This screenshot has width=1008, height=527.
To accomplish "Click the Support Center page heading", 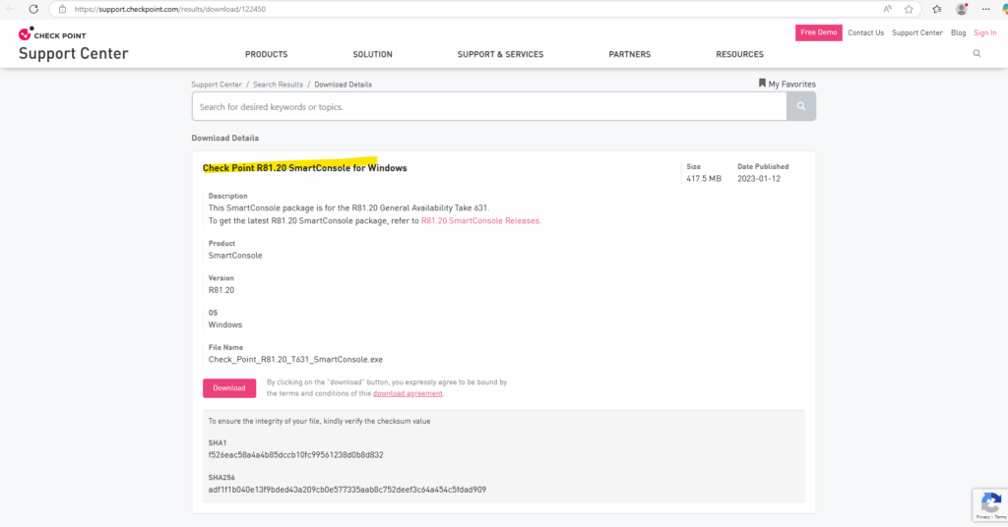I will [73, 53].
